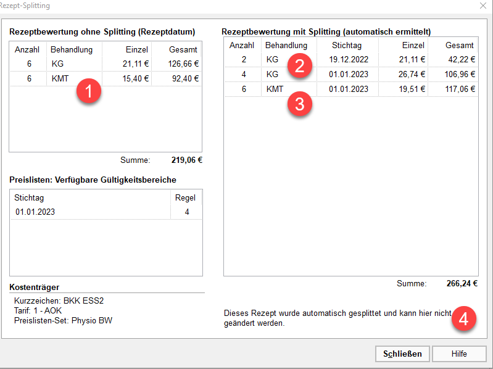Select the KG row priced 126,66 €
Image resolution: width=493 pixels, height=369 pixels.
click(x=105, y=64)
